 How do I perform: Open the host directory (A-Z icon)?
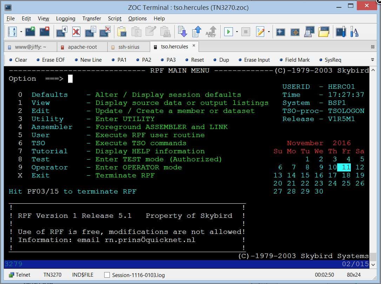point(12,32)
